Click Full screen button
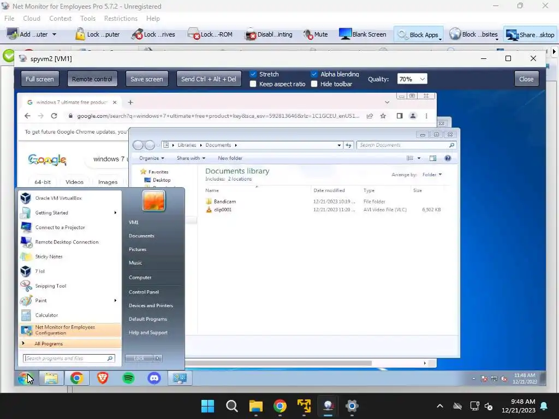Viewport: 559px width, 419px height. (39, 79)
